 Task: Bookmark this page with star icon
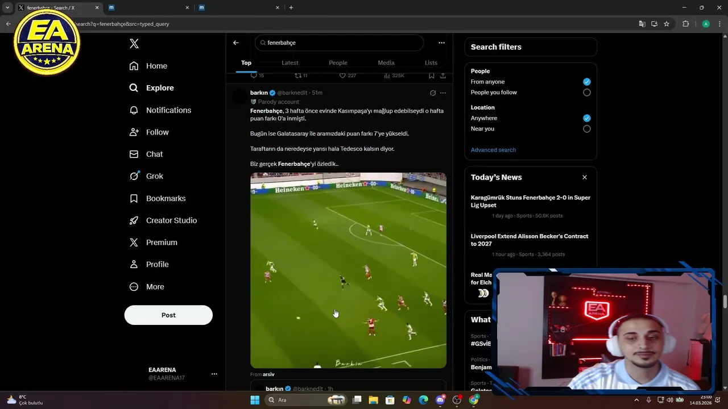[667, 24]
